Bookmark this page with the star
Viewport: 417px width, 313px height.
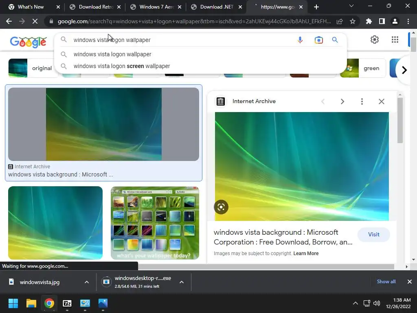point(353,21)
